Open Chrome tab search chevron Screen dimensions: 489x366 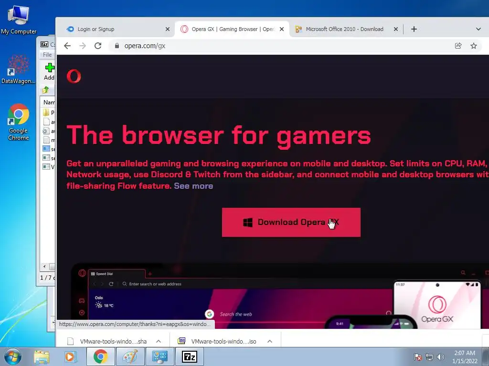click(x=478, y=29)
